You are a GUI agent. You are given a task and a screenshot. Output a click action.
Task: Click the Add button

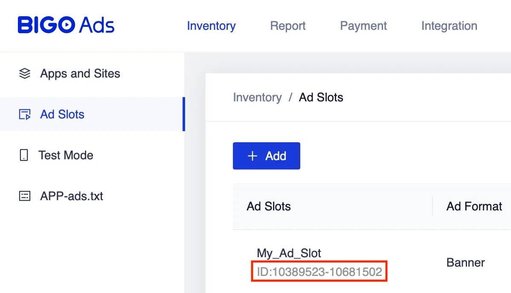267,156
